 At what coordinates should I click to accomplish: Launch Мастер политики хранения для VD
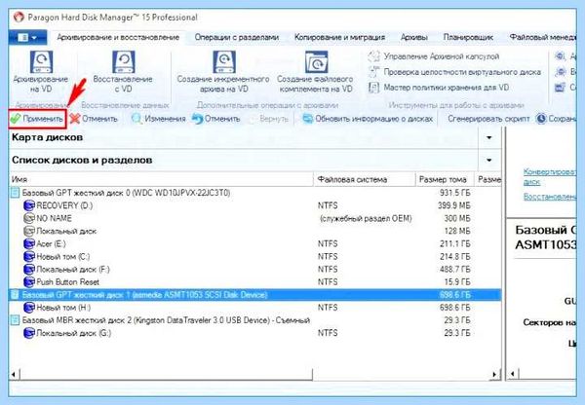click(x=439, y=88)
